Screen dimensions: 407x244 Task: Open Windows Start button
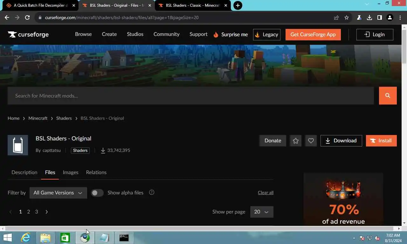pyautogui.click(x=8, y=238)
